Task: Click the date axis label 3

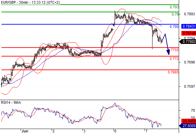Action: click(x=84, y=131)
